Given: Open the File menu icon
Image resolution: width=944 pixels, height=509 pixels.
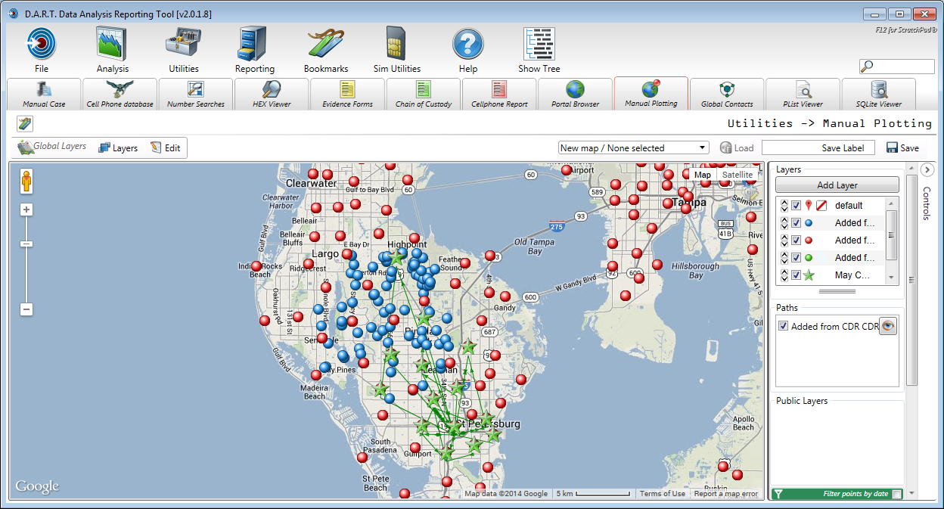Looking at the screenshot, I should click(42, 44).
